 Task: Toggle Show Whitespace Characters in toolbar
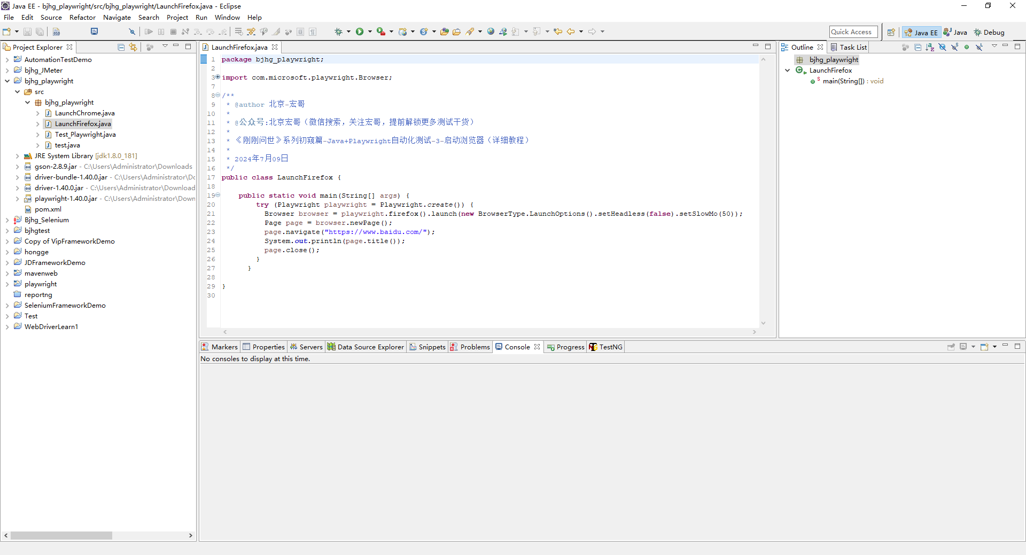coord(313,32)
